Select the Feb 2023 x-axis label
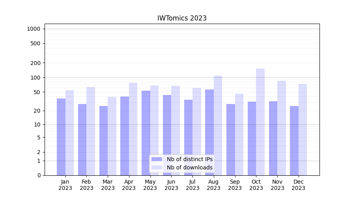 (86, 185)
